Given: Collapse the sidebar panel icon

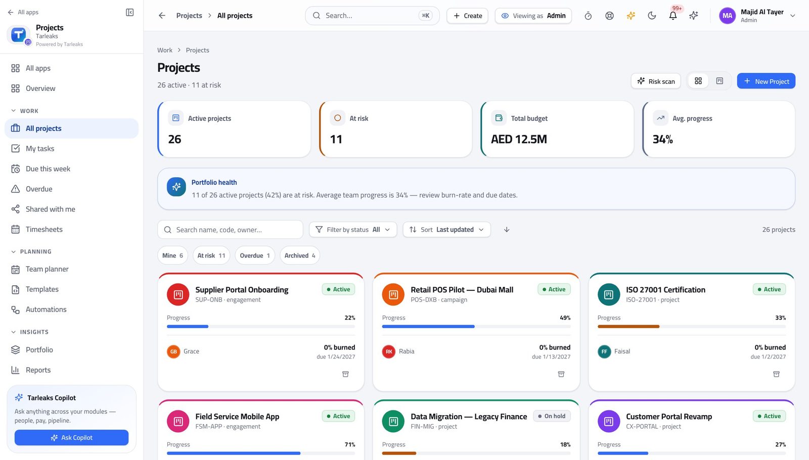Looking at the screenshot, I should 129,12.
